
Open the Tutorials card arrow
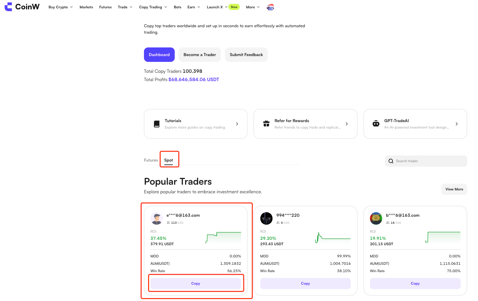click(237, 124)
